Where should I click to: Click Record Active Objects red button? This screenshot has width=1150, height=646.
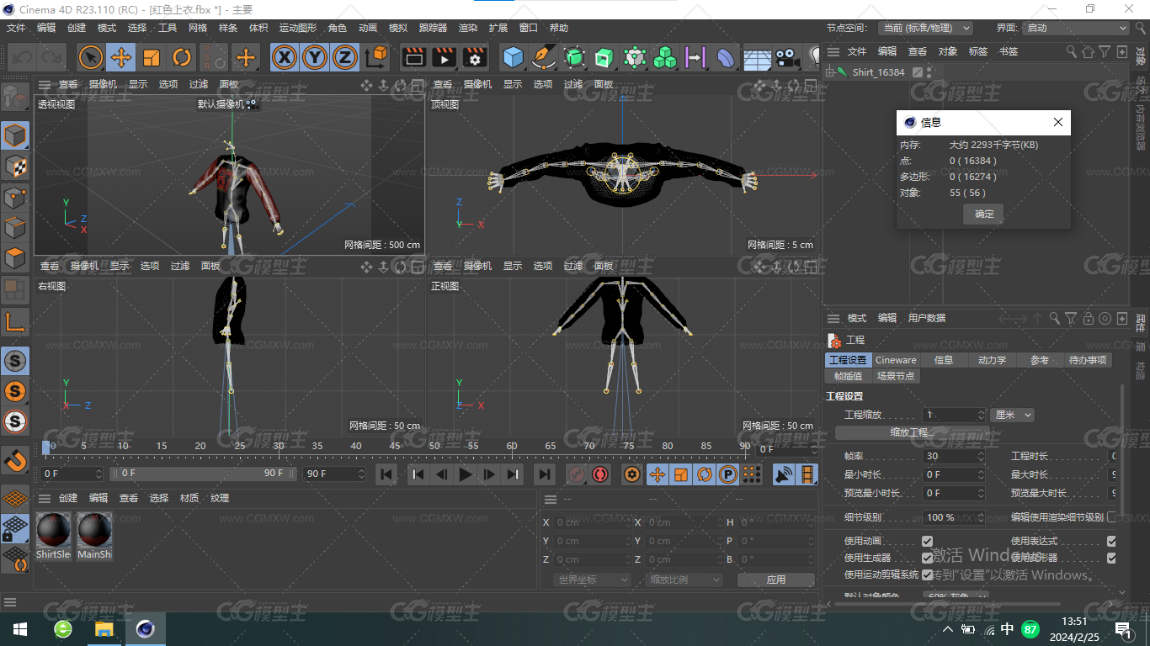pyautogui.click(x=577, y=474)
